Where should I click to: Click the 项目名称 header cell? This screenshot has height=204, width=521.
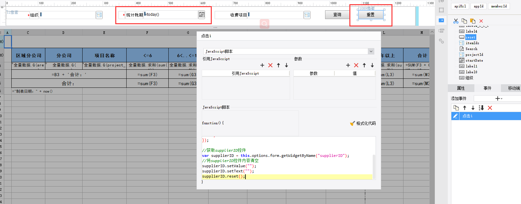[x=104, y=55]
